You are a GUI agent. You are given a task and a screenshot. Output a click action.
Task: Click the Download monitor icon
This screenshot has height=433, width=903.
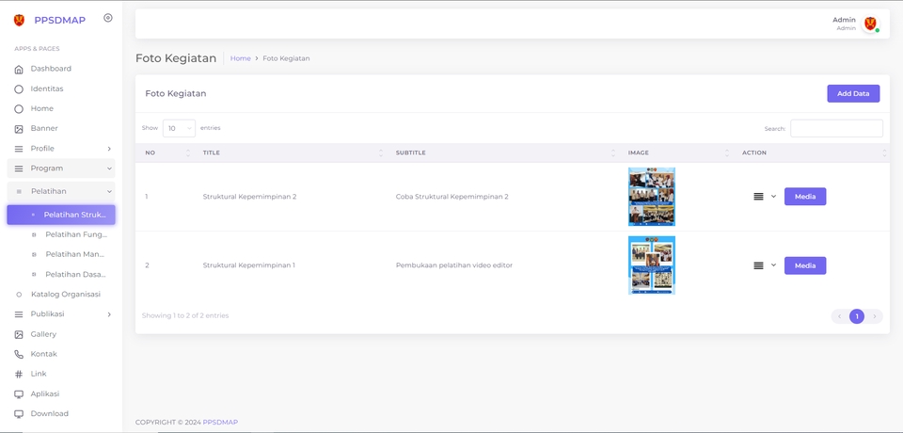click(x=19, y=414)
